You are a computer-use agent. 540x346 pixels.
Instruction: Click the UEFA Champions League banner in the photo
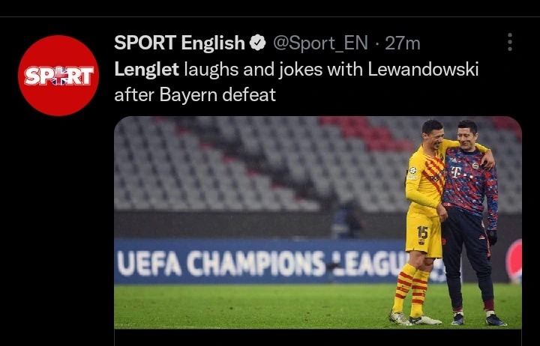pyautogui.click(x=262, y=263)
